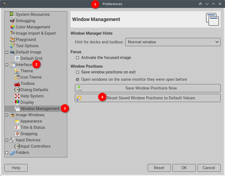Click the Tool Options icon
Screen dimensions: 225x176
[12, 46]
